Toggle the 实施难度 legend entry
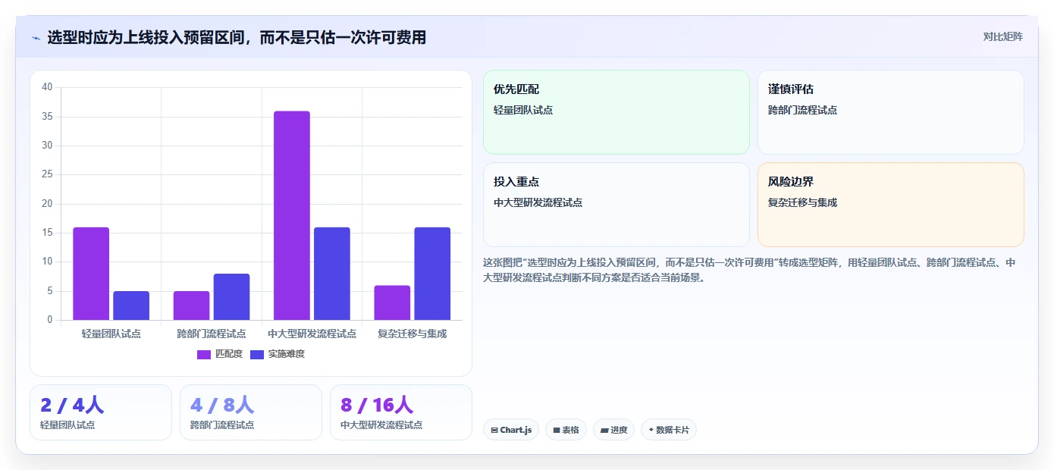Screen dimensions: 1054x470 (x=278, y=354)
